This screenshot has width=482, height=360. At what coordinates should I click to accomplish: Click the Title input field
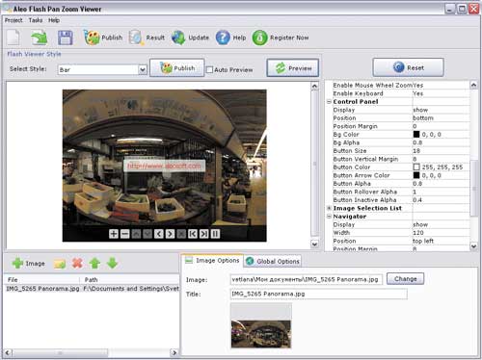coord(319,294)
